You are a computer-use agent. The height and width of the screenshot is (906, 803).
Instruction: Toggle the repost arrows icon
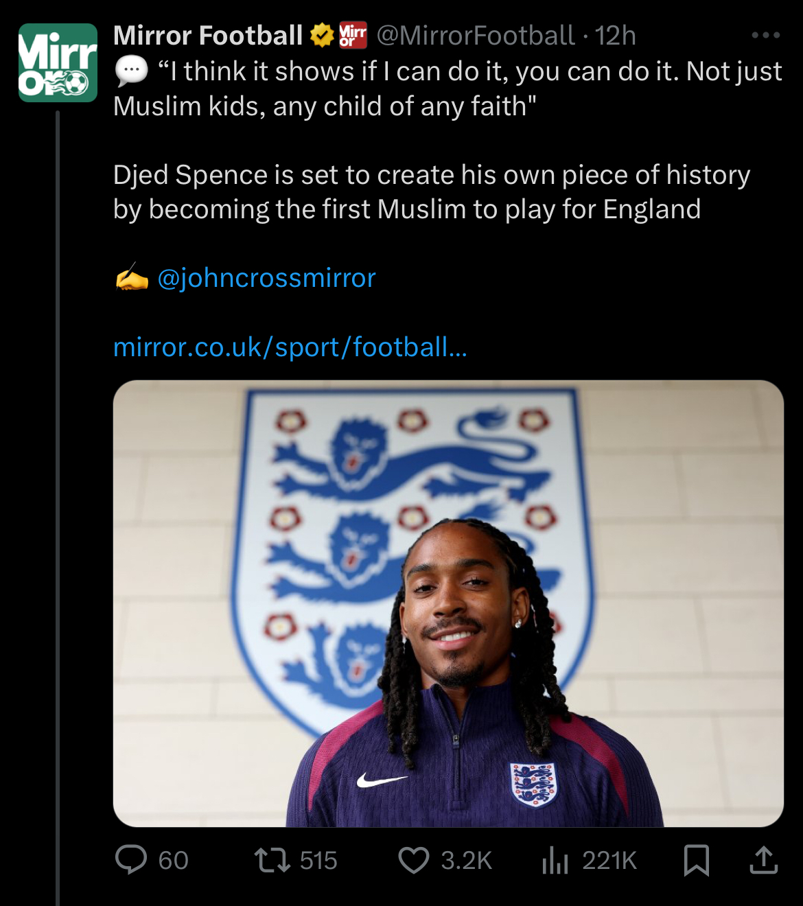tap(272, 860)
